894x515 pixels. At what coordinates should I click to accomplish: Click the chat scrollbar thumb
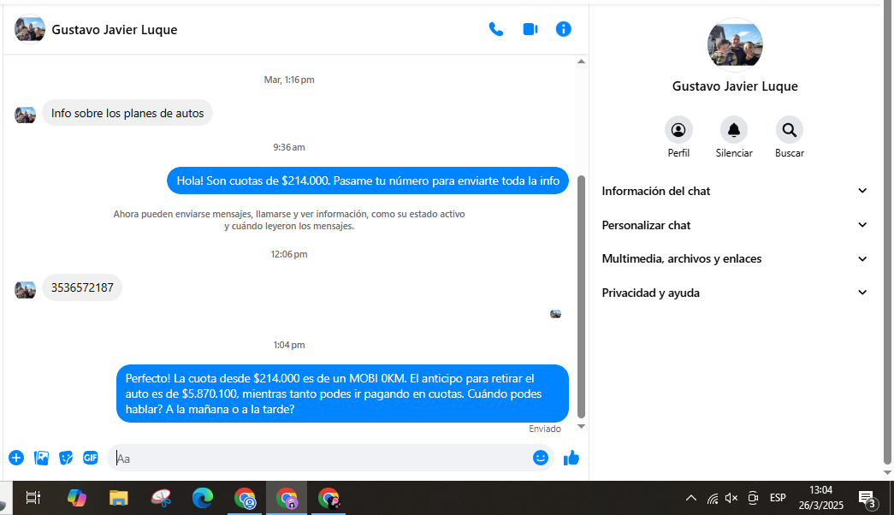tap(581, 297)
